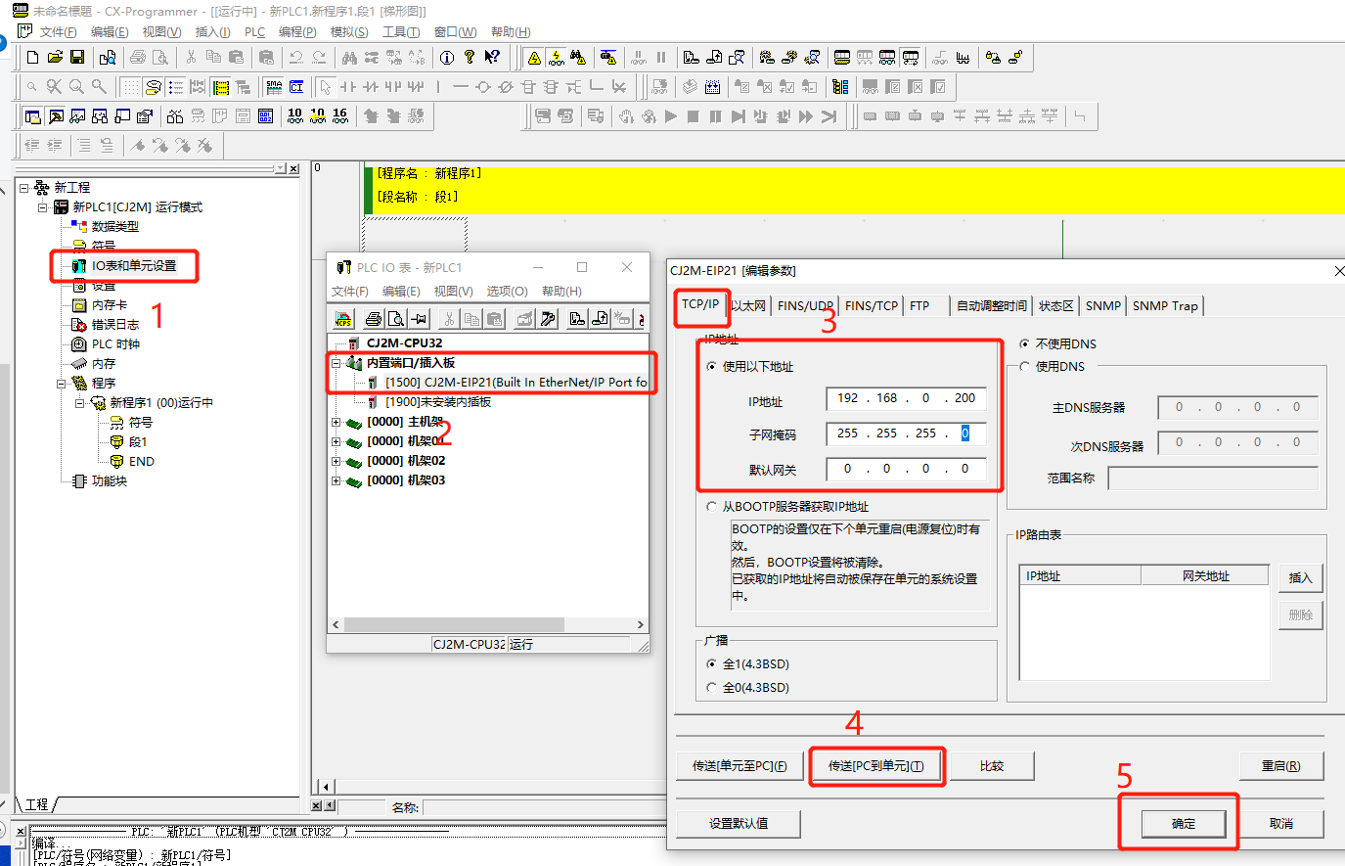Click the Run mode icon in the main toolbar
This screenshot has width=1345, height=866.
910,58
